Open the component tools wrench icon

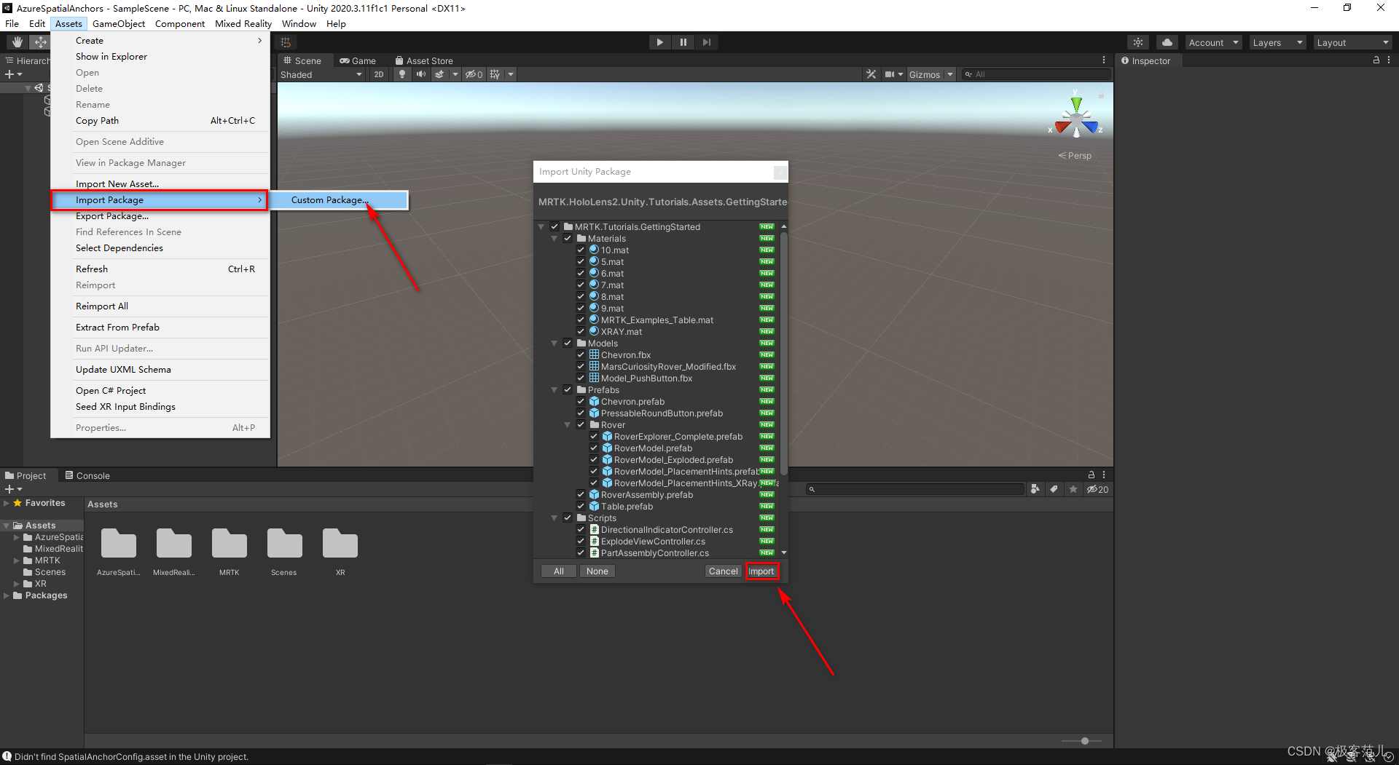[x=871, y=74]
